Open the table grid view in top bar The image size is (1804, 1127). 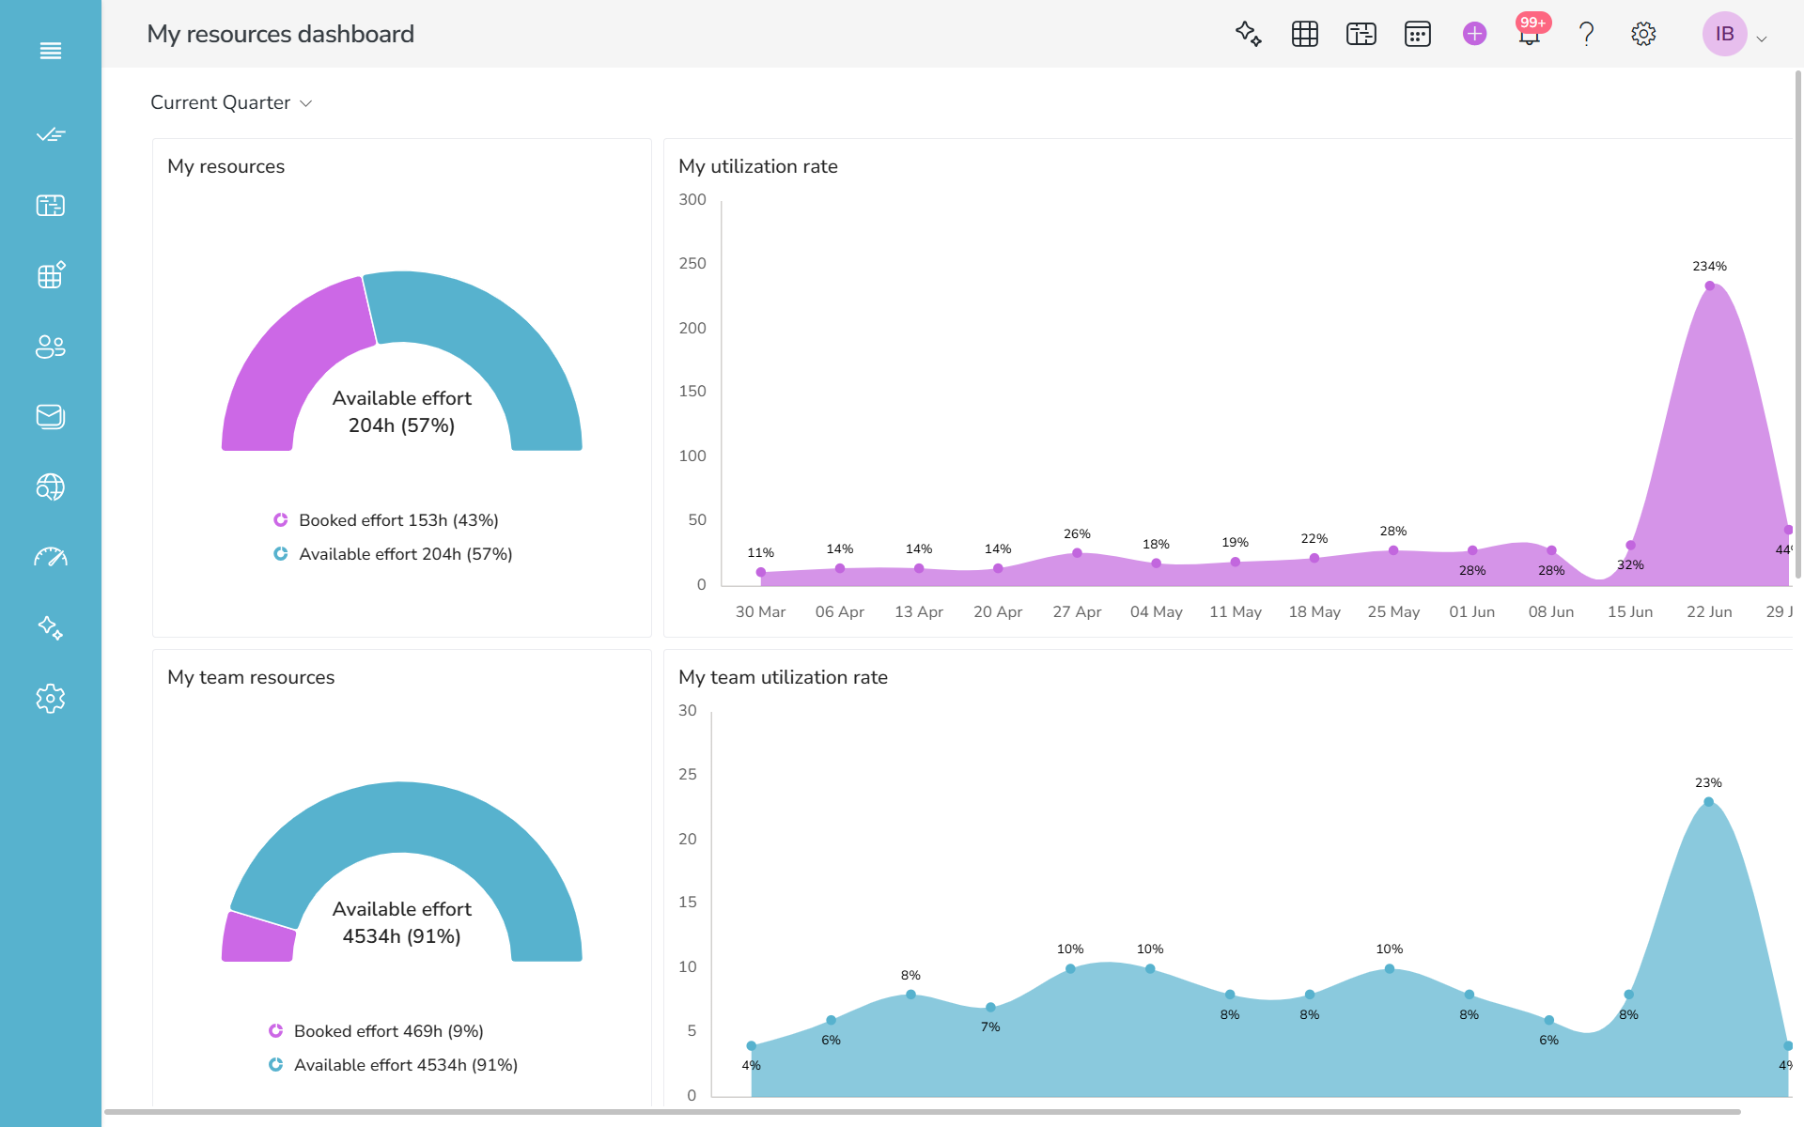pyautogui.click(x=1305, y=34)
